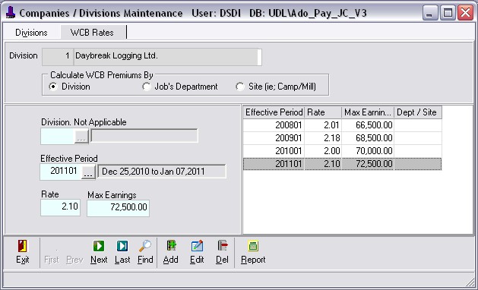Maximize the Companies / Divisions Maintenance window
This screenshot has width=478, height=290.
(x=448, y=13)
